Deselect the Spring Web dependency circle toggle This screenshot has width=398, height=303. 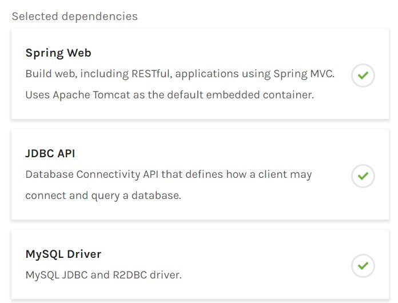pyautogui.click(x=363, y=75)
